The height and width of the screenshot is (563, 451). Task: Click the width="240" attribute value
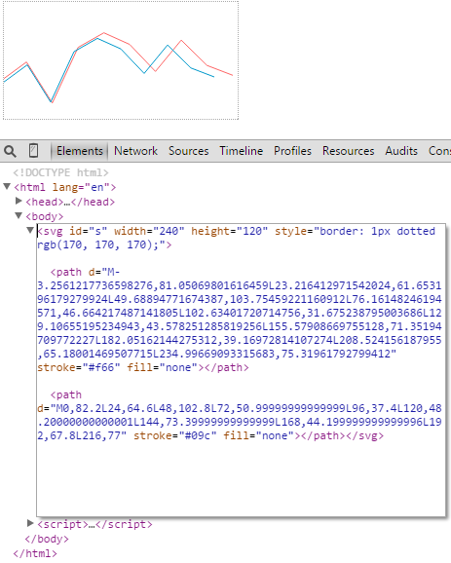[149, 231]
